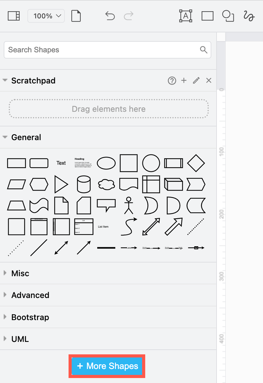Select the actor stick figure shape
This screenshot has height=383, width=263.
pyautogui.click(x=129, y=205)
